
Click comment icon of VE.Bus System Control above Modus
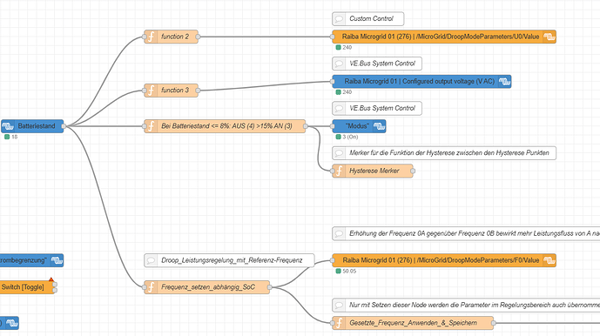coord(339,108)
